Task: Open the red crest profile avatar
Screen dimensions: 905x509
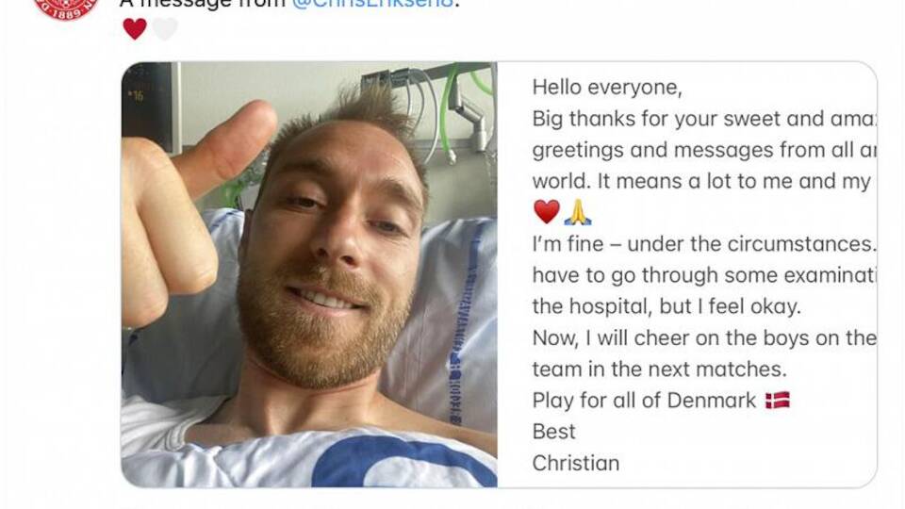Action: pos(66,8)
